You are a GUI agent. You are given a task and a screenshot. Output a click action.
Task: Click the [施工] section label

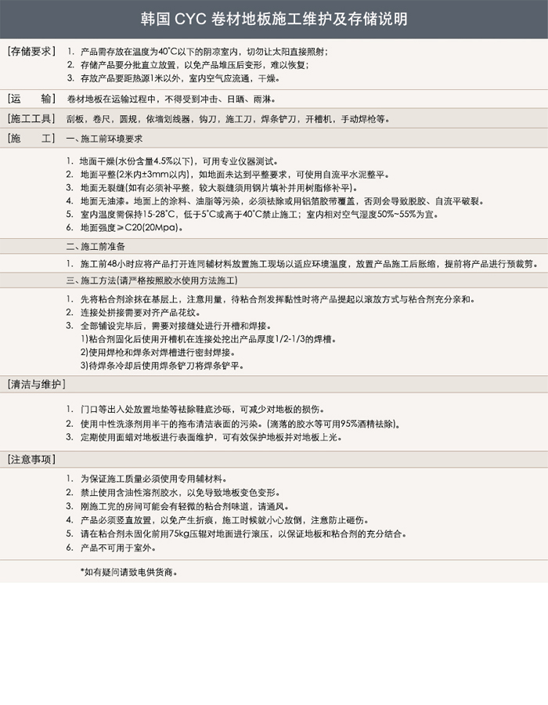pos(31,139)
